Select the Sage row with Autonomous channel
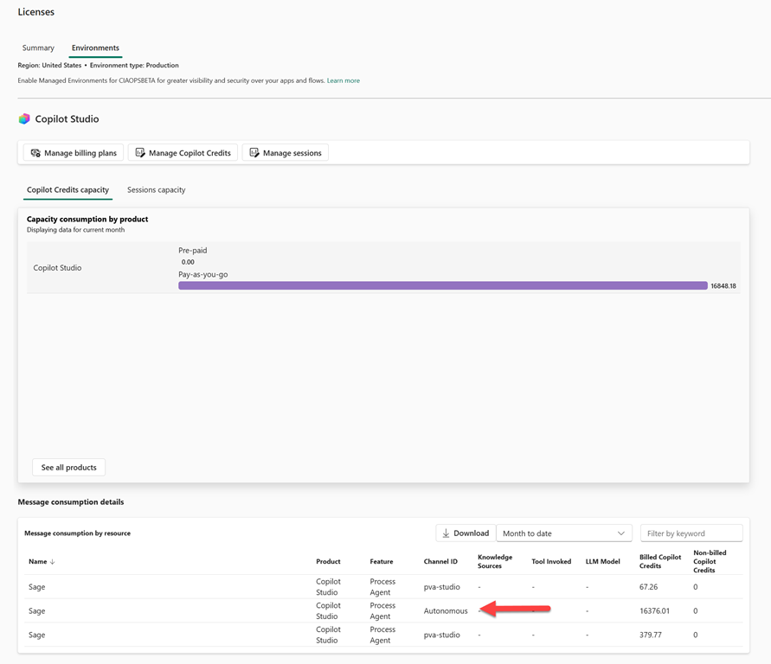 click(383, 611)
